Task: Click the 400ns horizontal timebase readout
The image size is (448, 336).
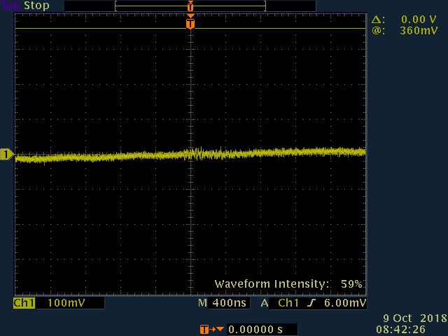Action: click(x=228, y=304)
